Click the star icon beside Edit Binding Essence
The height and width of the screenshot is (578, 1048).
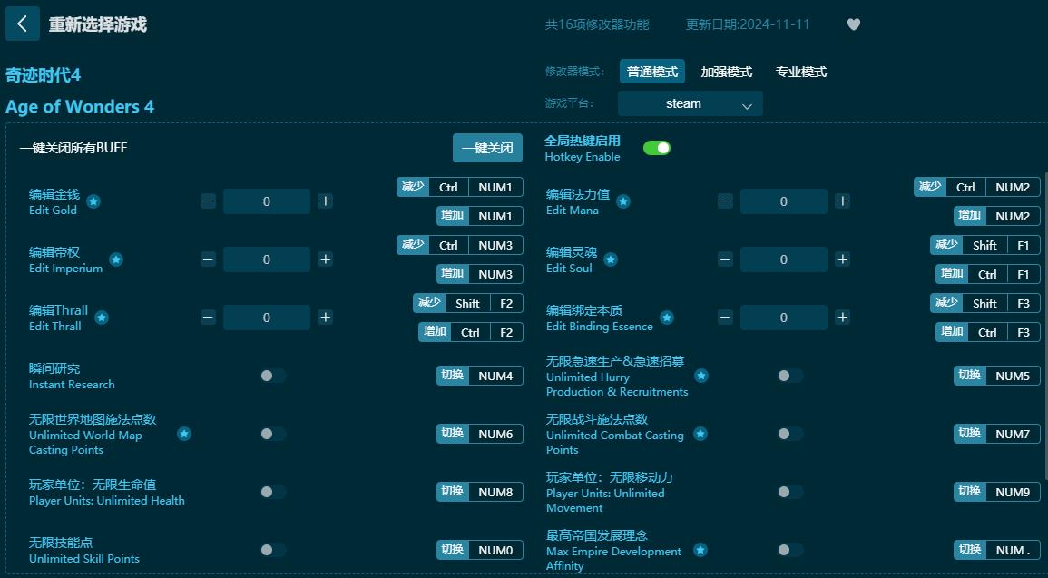[x=667, y=318]
